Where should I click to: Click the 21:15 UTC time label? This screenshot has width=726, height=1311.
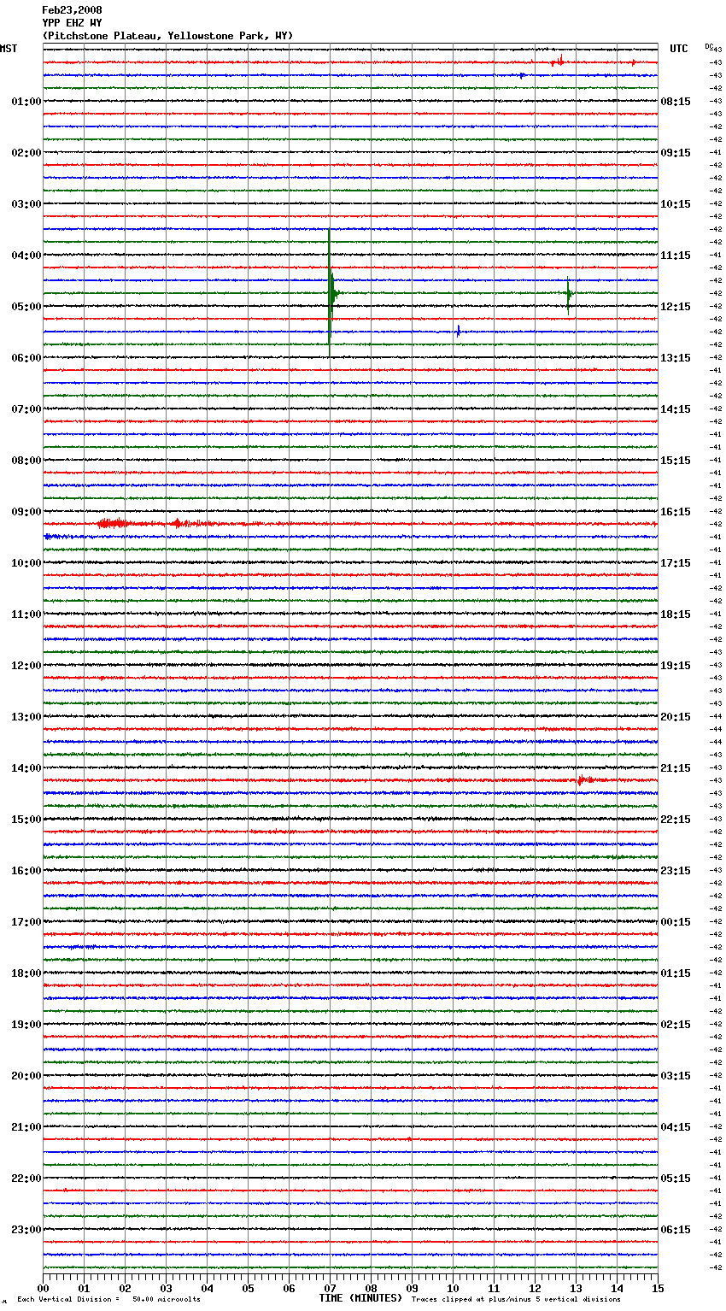(676, 768)
